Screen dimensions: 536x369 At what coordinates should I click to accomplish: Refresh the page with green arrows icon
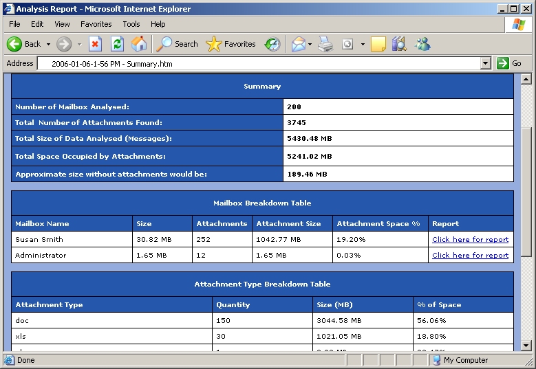(117, 44)
